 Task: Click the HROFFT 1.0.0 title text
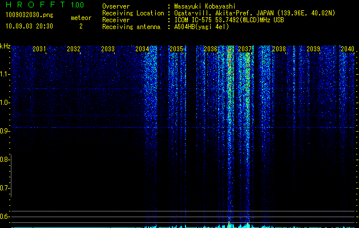(45, 5)
